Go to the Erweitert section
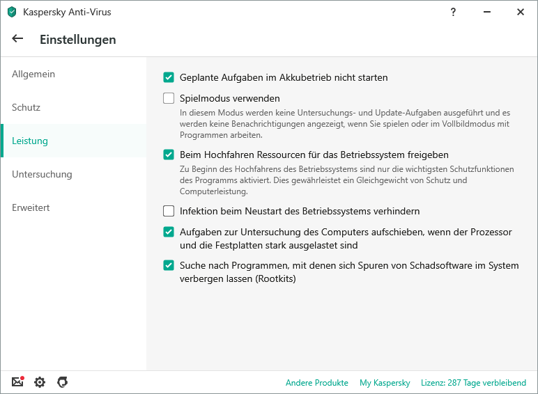This screenshot has width=538, height=394. (31, 208)
